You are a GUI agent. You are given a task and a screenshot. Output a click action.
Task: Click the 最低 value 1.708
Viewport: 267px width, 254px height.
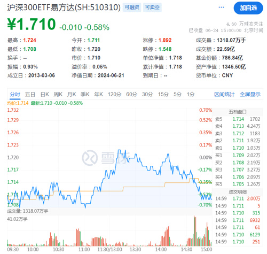pyautogui.click(x=29, y=49)
